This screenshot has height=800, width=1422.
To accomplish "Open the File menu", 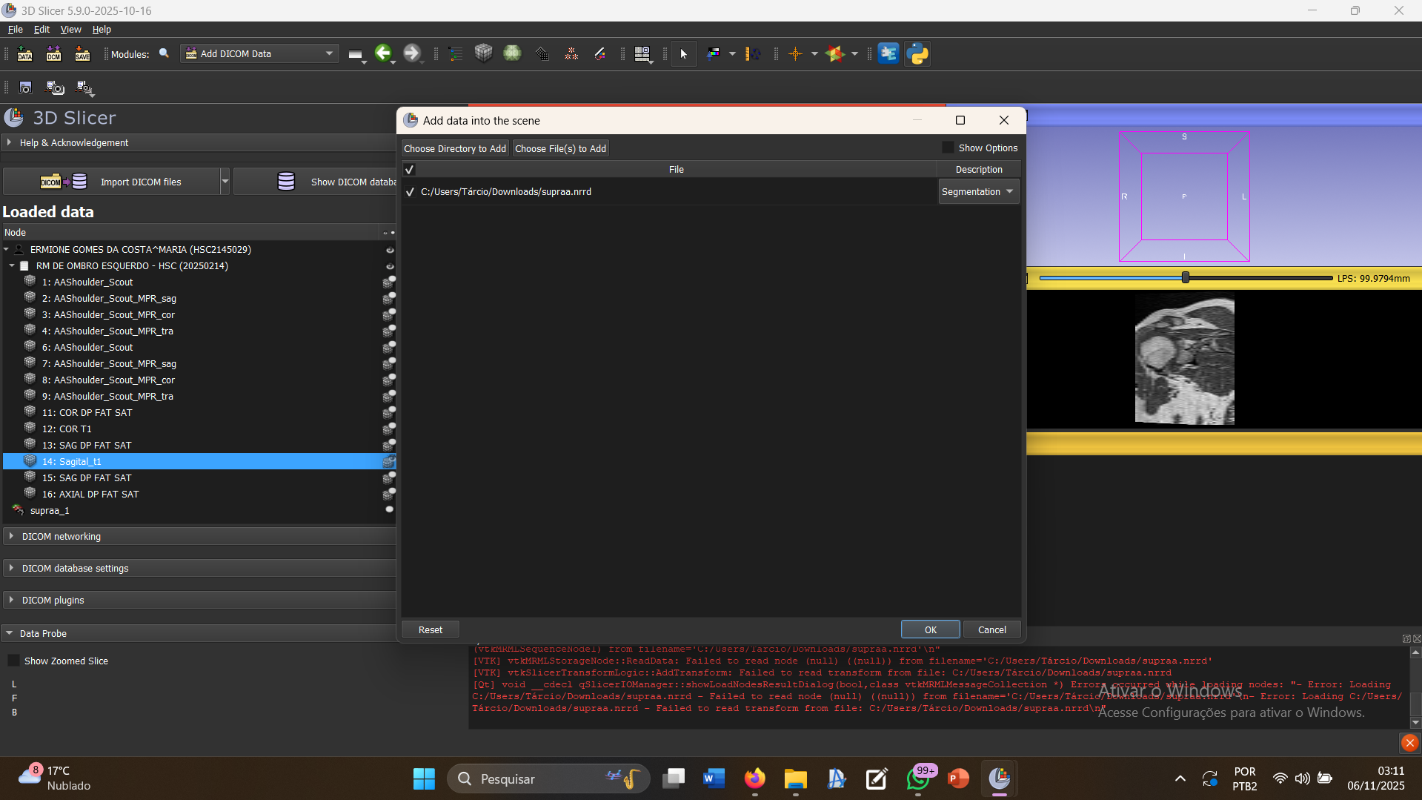I will 15,30.
